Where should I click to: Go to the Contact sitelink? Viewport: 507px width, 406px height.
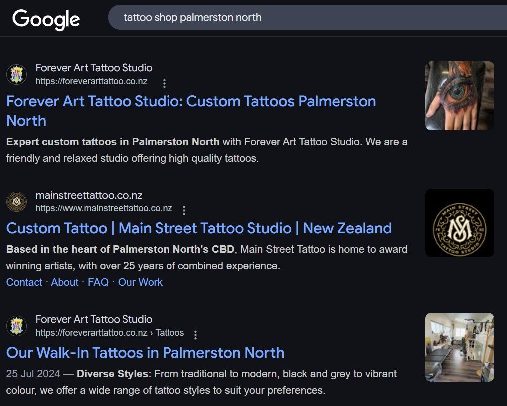[x=24, y=282]
